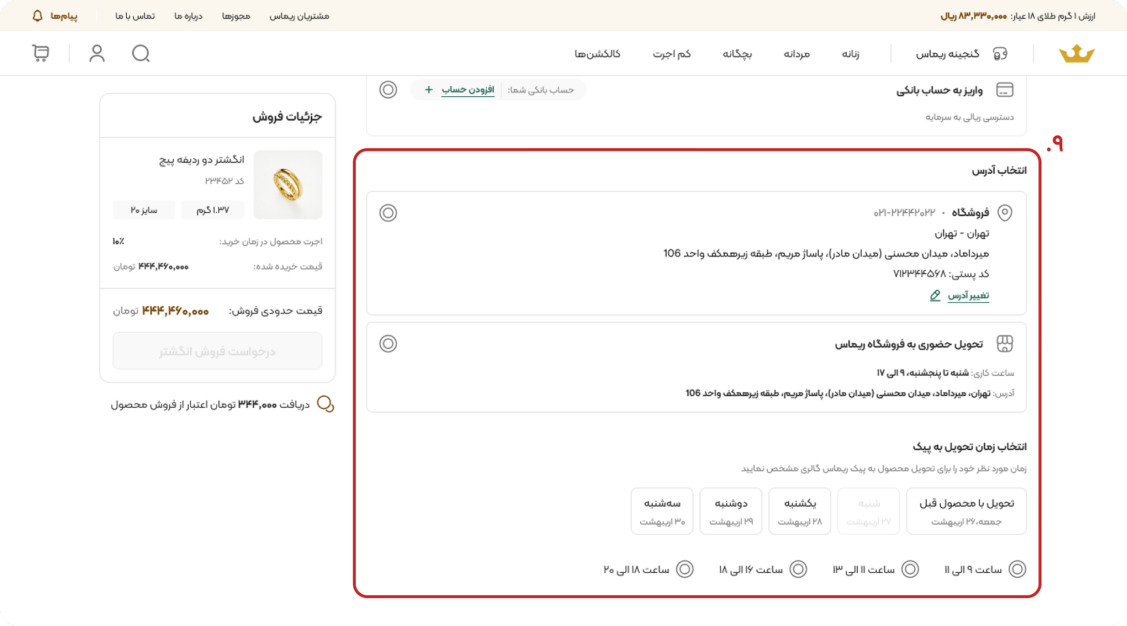Click the pencil edit icon beside تغییر آدرس
This screenshot has height=626, width=1127.
935,295
